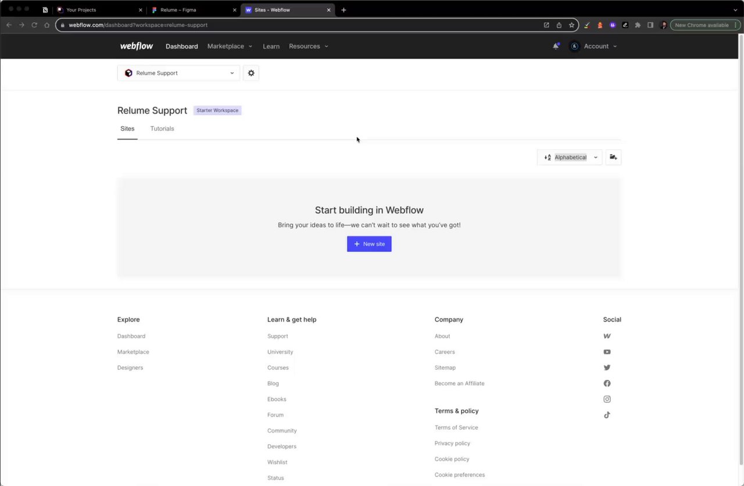Open Webflow's Facebook social icon

click(607, 384)
